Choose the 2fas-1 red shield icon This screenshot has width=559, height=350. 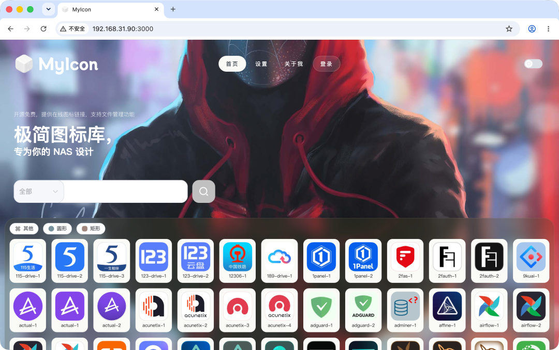[x=405, y=261]
